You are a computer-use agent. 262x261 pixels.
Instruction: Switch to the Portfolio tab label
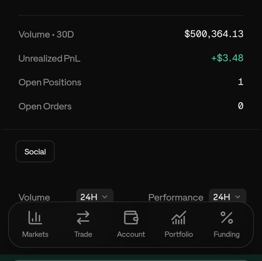click(x=179, y=234)
